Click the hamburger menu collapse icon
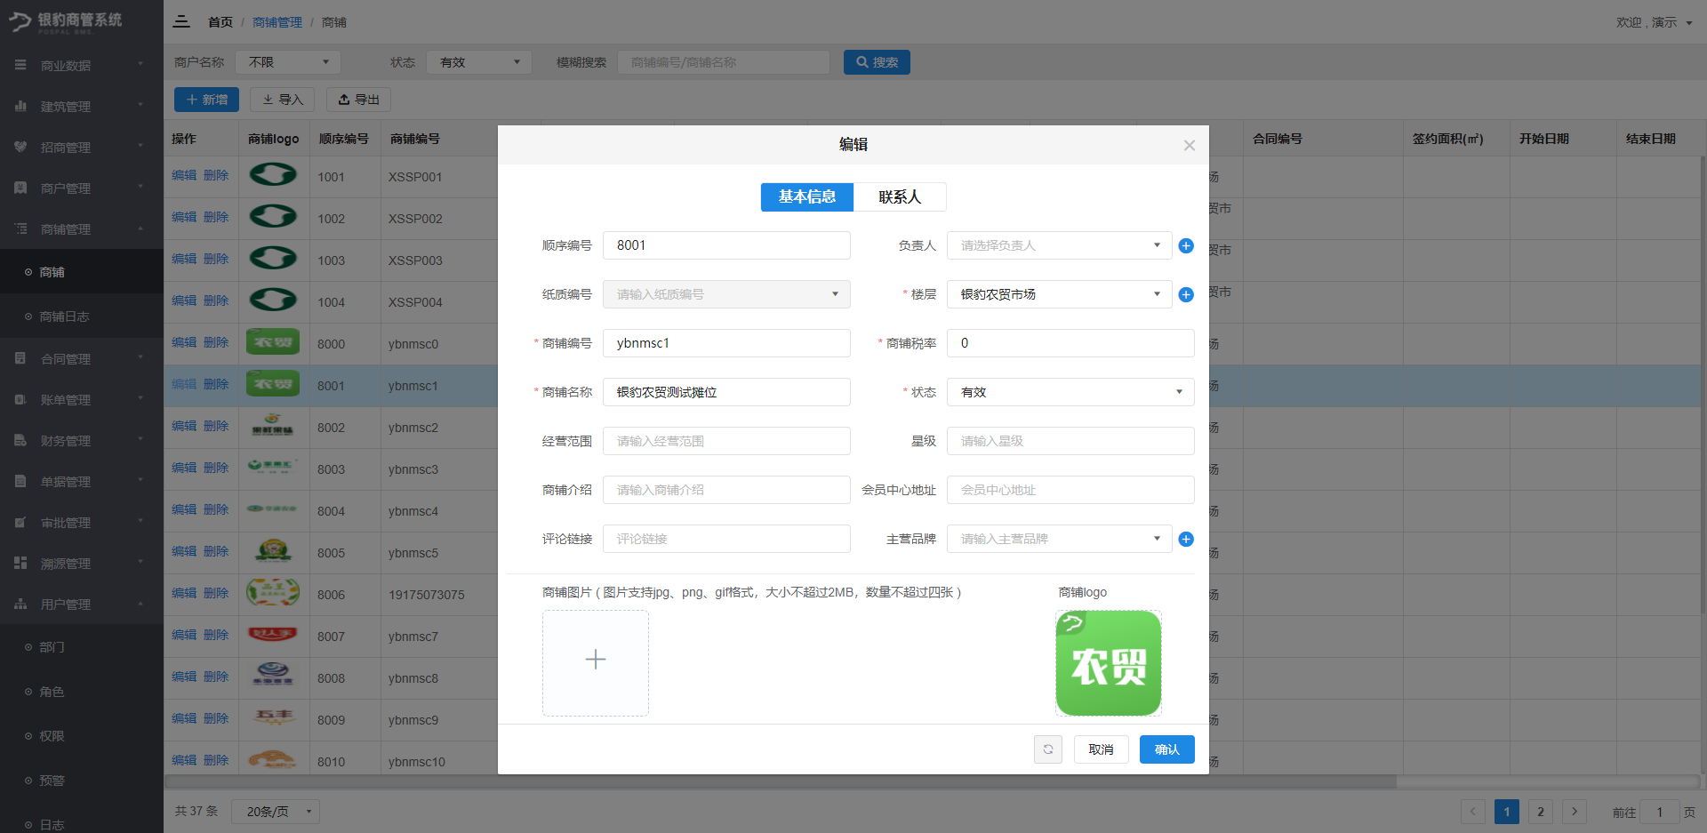The width and height of the screenshot is (1707, 833). point(181,21)
